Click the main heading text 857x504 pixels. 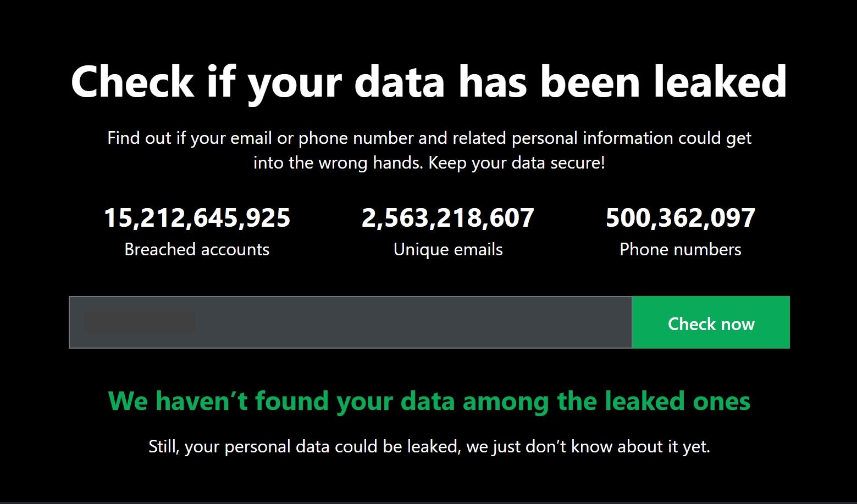428,81
